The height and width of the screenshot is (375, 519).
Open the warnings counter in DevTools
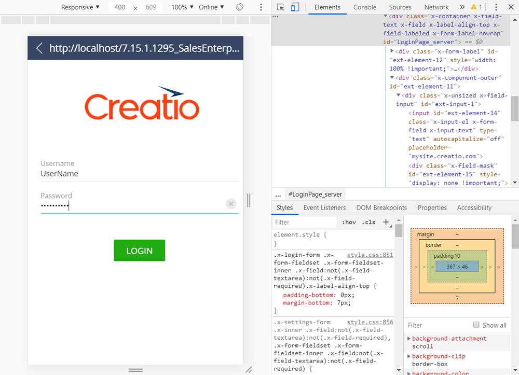(476, 7)
